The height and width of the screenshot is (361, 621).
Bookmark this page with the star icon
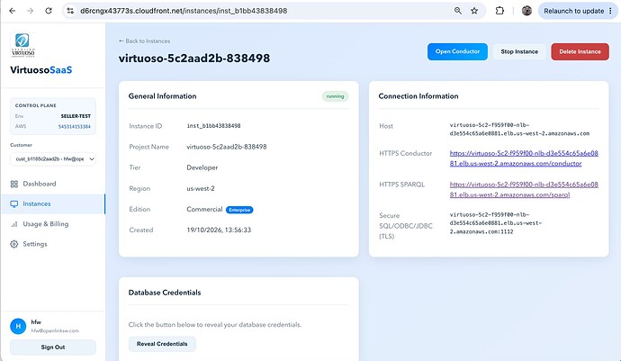(x=474, y=11)
